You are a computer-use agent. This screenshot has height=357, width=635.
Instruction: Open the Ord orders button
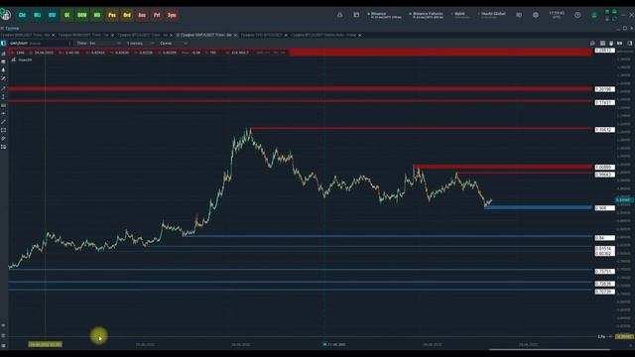[127, 15]
